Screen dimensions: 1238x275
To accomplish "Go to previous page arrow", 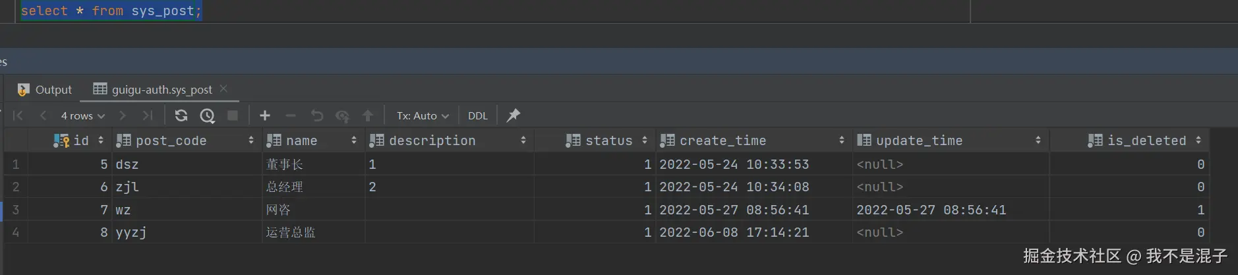I will click(44, 115).
